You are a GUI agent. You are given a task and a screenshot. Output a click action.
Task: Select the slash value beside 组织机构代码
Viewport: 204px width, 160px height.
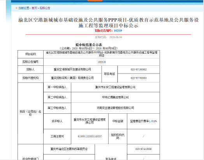[x=143, y=137]
